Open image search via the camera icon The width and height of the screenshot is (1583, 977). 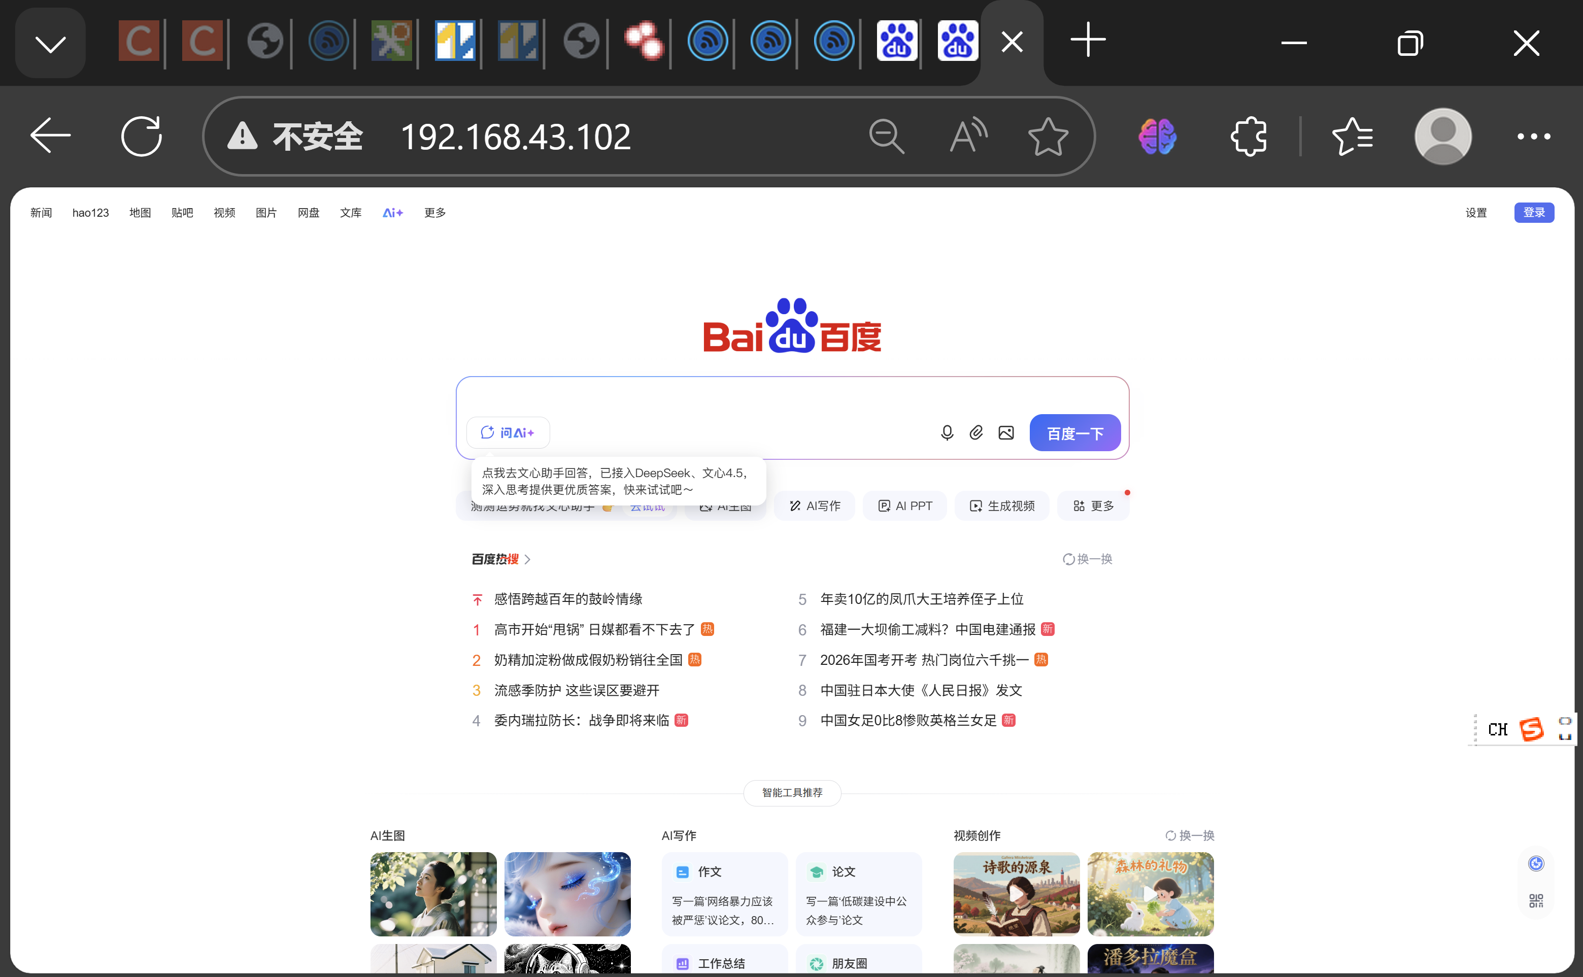pos(1006,433)
